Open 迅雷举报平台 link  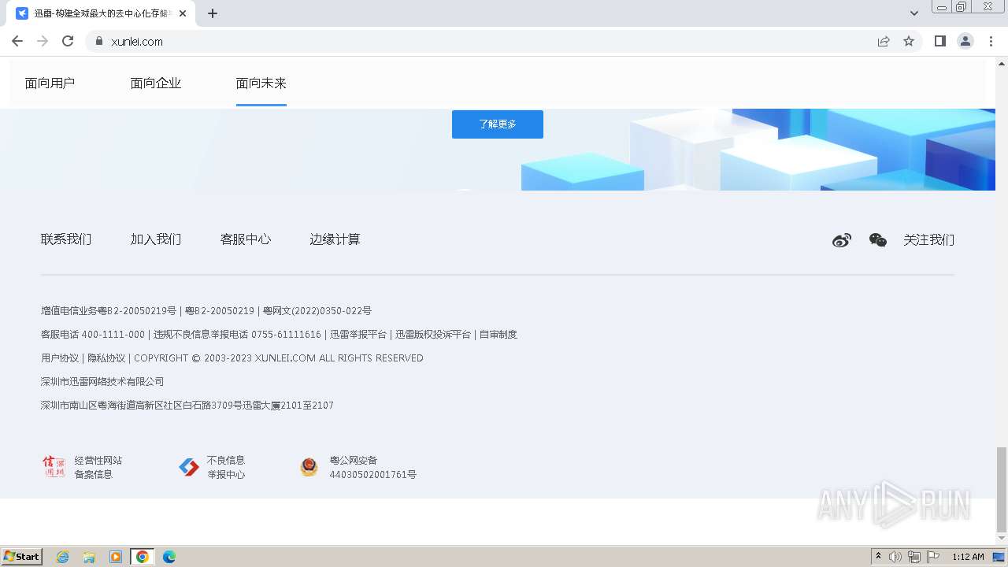(358, 335)
